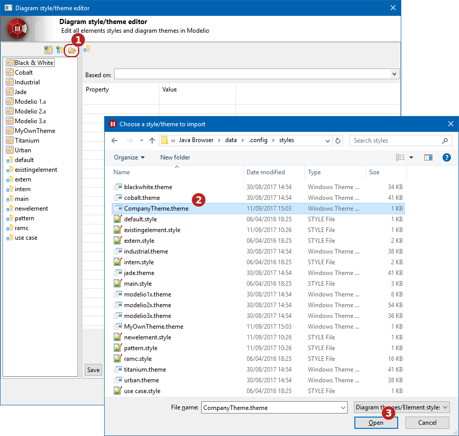This screenshot has width=459, height=436.
Task: Go back in the import file dialog
Action: click(x=114, y=141)
